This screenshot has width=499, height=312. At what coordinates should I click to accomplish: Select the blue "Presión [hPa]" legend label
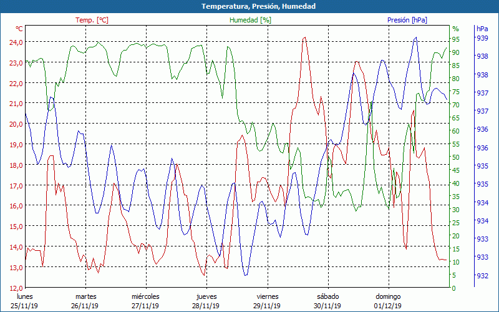tap(407, 20)
